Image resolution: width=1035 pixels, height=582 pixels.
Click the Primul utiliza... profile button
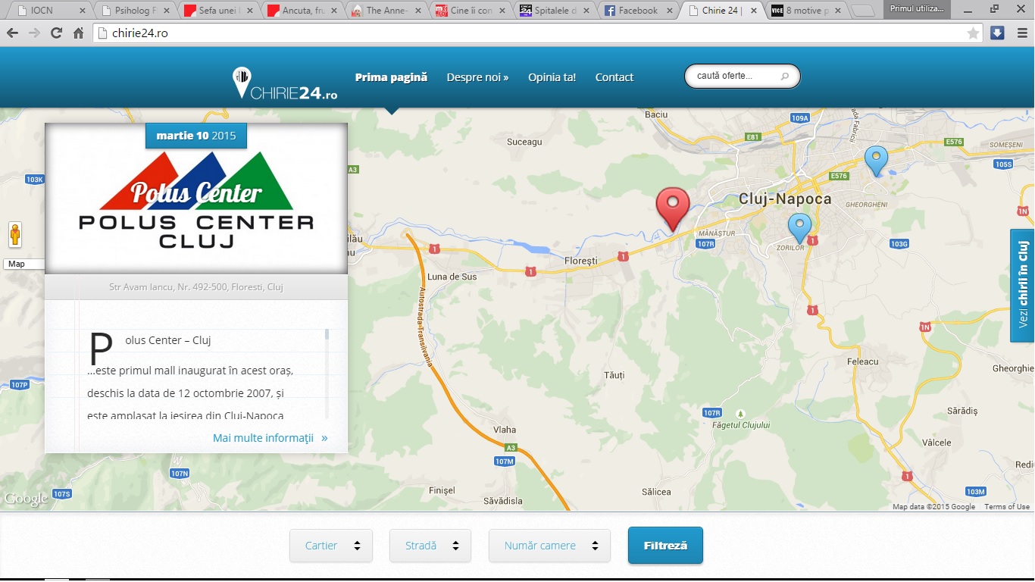point(917,8)
